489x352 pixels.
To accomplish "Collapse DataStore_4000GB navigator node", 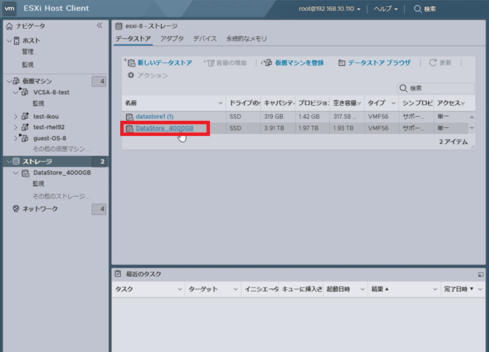I will point(16,173).
